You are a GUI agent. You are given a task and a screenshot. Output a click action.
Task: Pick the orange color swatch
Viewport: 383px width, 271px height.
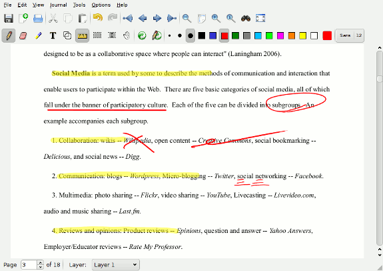pos(292,36)
